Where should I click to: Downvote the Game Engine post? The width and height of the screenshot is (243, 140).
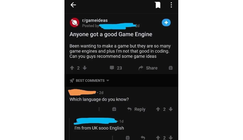85,68
